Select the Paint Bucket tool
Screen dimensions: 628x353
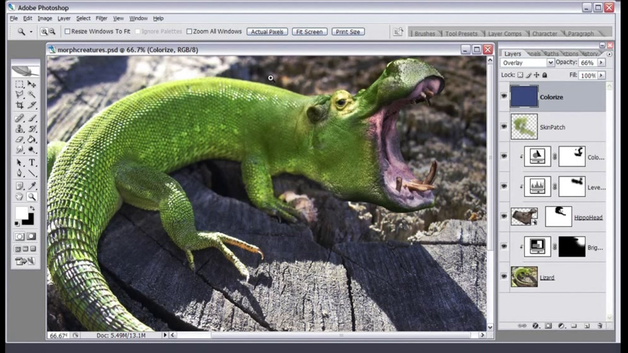coord(32,139)
